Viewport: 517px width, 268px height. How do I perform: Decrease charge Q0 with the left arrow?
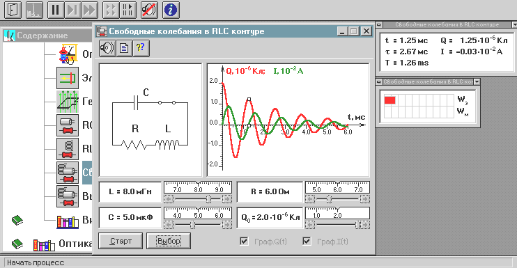pyautogui.click(x=310, y=225)
